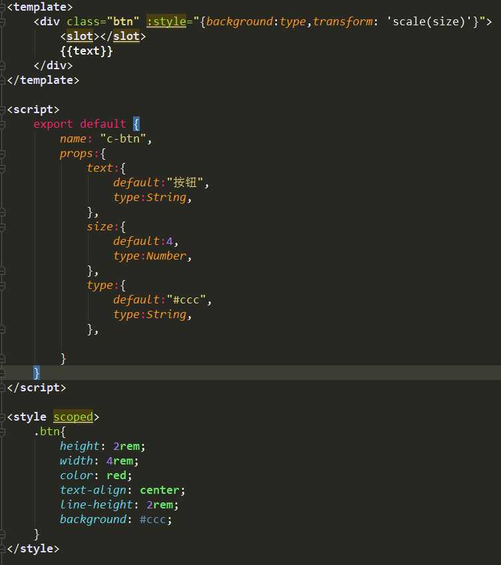Click the .btn CSS selector
Screen dimensions: 501x565
[47, 432]
